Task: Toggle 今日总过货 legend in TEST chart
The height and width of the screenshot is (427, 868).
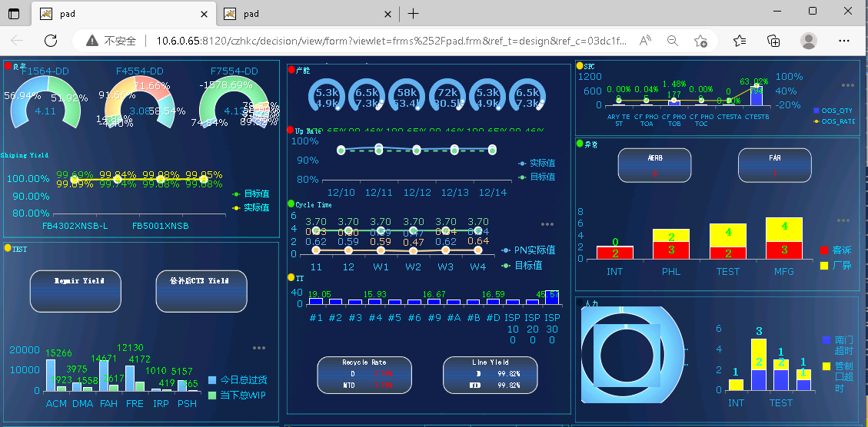Action: click(x=238, y=380)
